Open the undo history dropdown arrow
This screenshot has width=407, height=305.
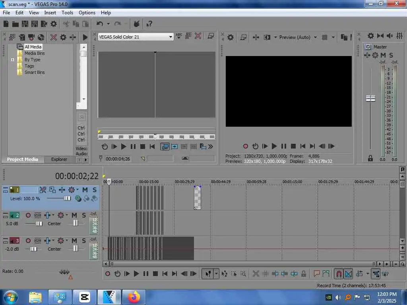109,24
